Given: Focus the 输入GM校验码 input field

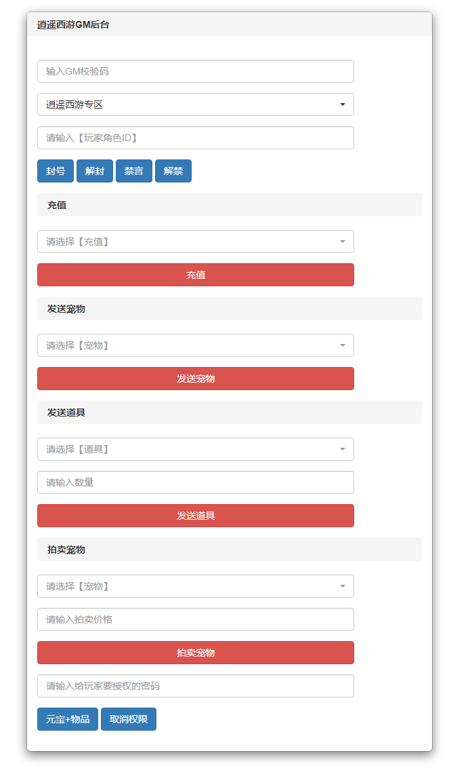Looking at the screenshot, I should point(195,71).
